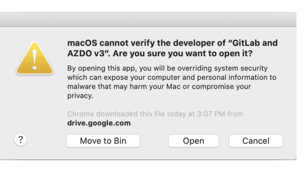Choose Move to Bin for this app
This screenshot has height=172, width=306.
point(103,141)
